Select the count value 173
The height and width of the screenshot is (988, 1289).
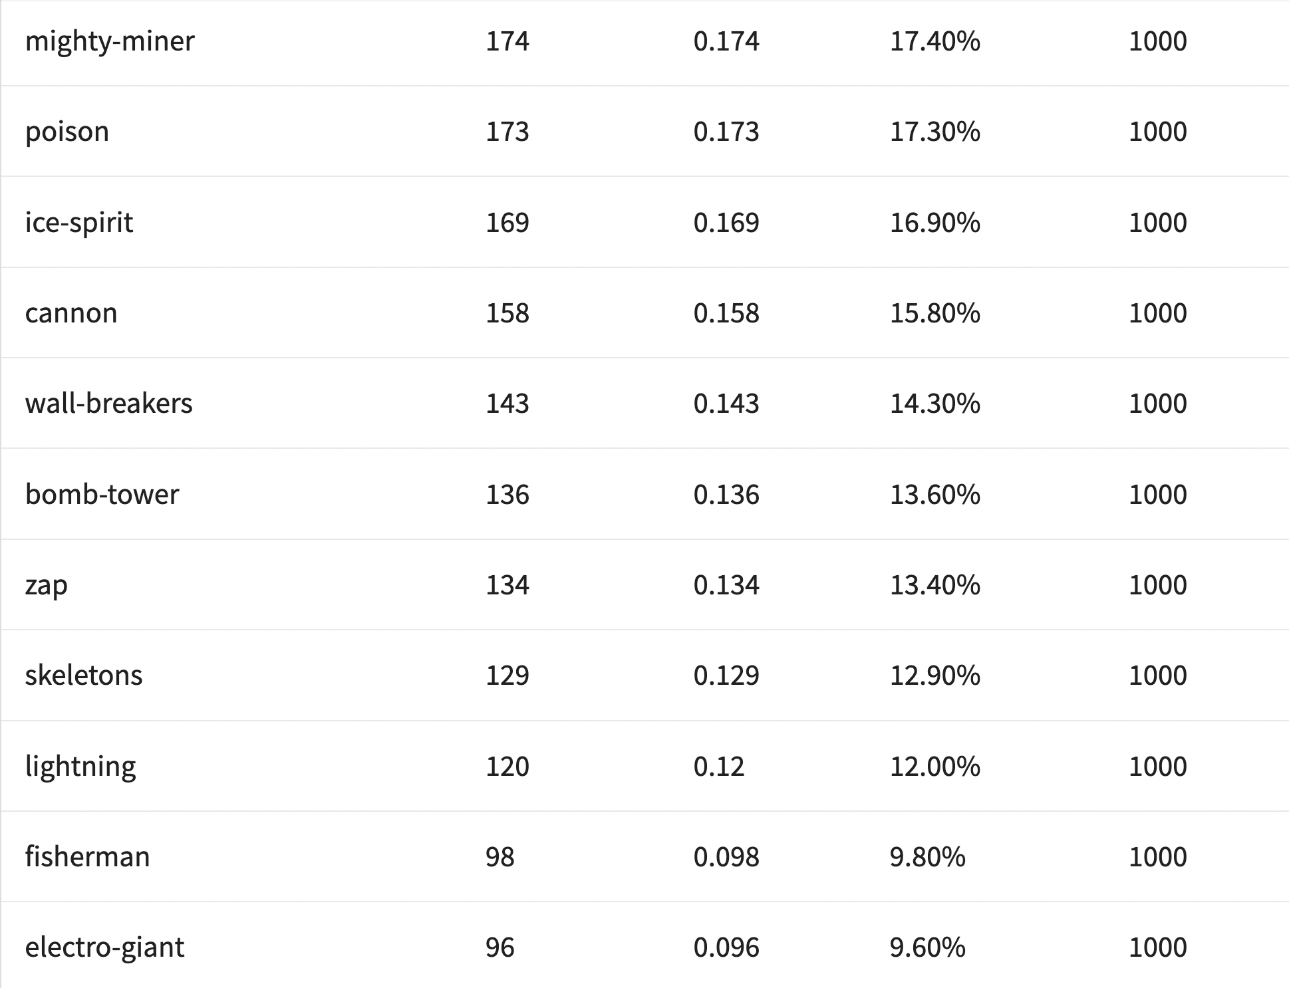[x=507, y=132]
